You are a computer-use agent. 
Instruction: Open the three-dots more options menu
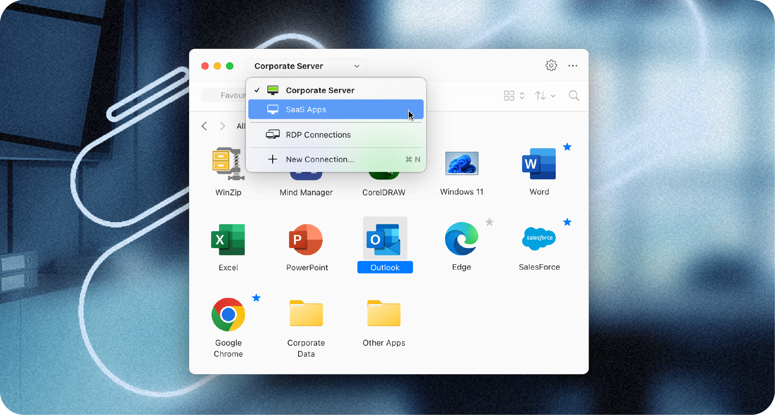(573, 66)
